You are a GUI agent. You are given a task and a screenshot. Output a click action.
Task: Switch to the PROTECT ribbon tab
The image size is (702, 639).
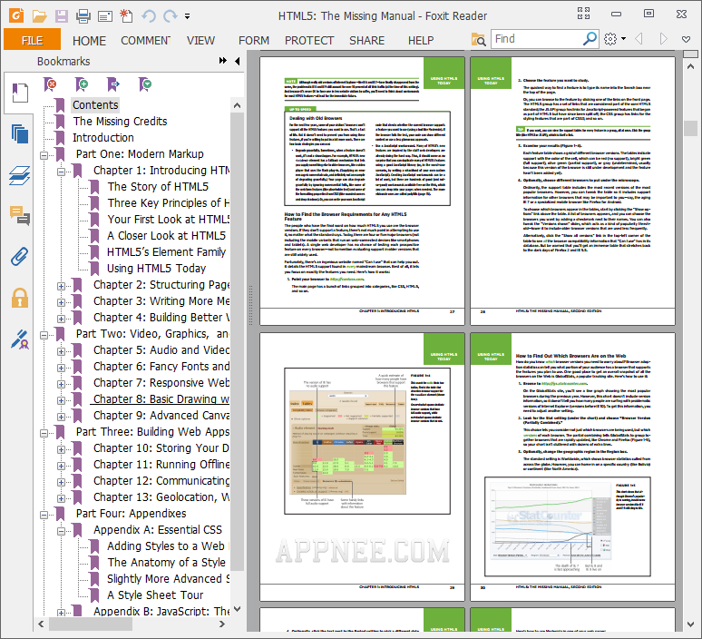[x=309, y=41]
